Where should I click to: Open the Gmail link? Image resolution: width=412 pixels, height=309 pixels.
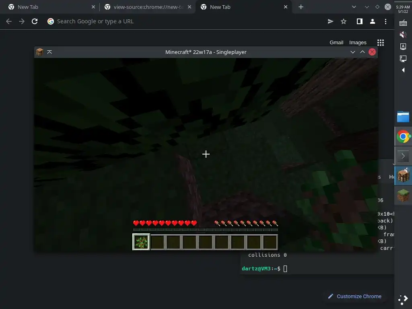336,43
